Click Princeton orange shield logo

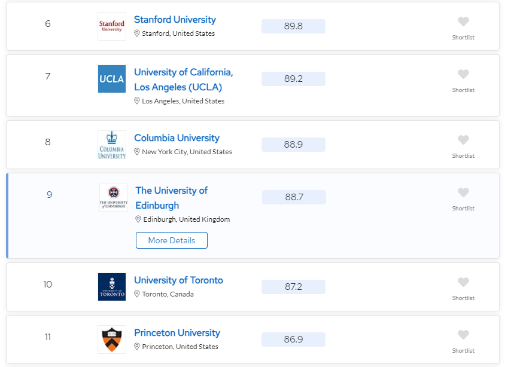(x=112, y=340)
